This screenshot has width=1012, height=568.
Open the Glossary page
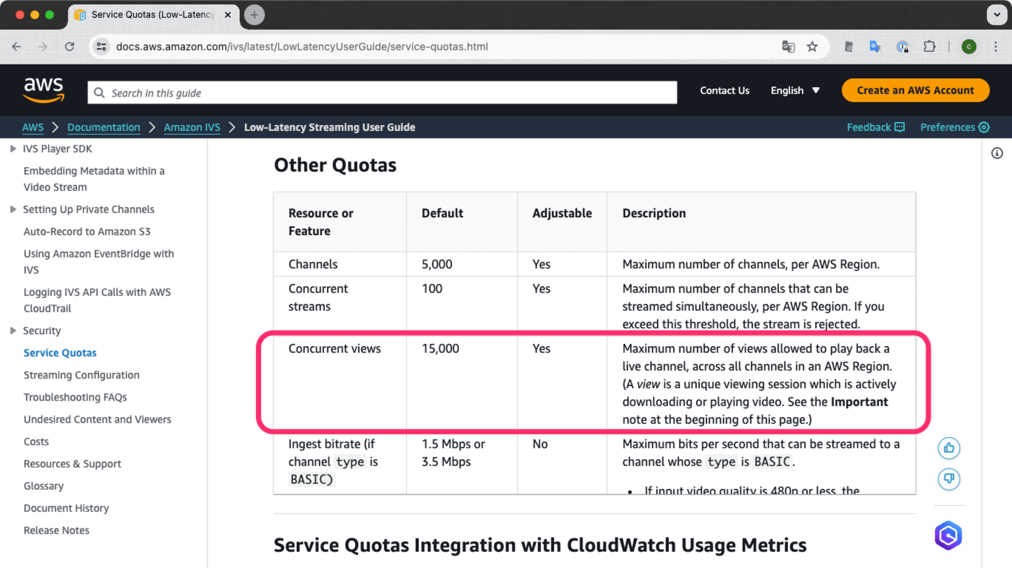(44, 487)
